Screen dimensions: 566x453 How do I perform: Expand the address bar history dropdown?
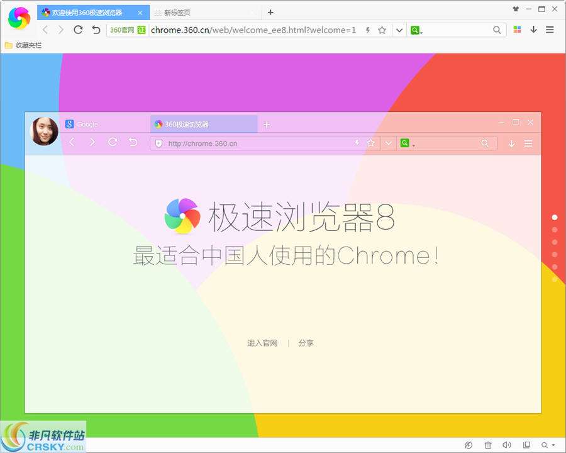[x=399, y=30]
